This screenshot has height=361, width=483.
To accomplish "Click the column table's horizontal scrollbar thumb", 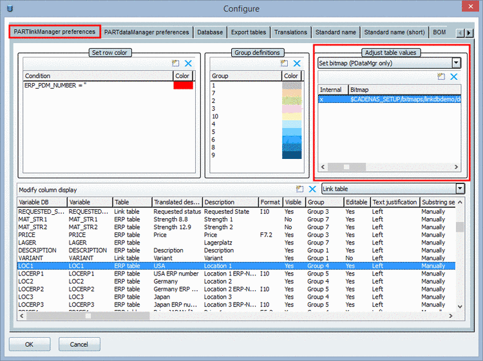I will [88, 316].
